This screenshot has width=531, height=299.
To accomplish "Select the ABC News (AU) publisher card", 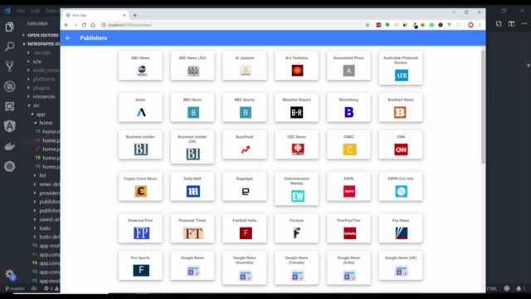I will pos(192,66).
